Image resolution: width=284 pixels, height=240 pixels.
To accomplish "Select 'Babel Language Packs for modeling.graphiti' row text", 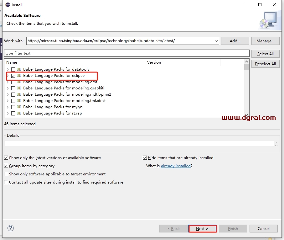I will coord(64,88).
